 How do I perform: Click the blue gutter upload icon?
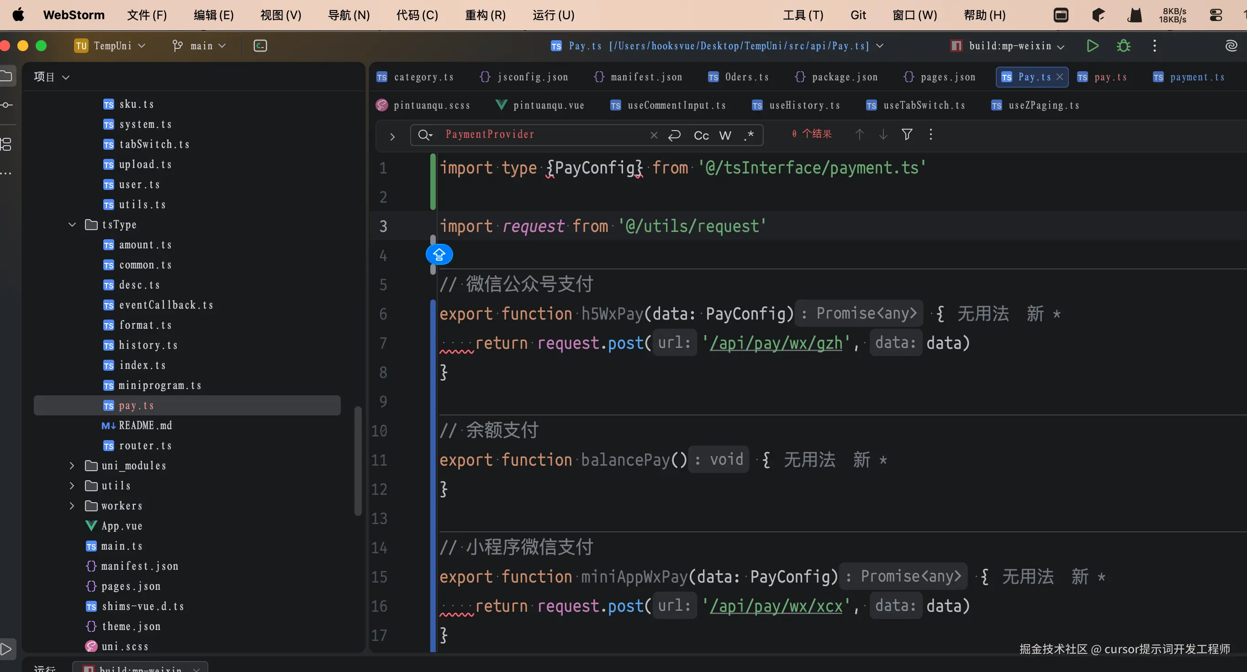439,254
